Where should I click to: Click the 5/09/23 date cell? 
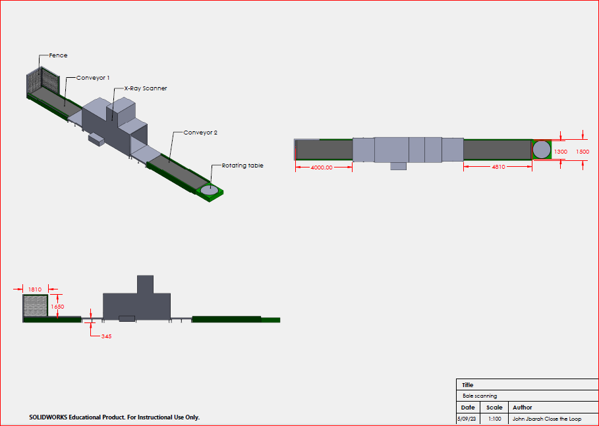pos(467,419)
